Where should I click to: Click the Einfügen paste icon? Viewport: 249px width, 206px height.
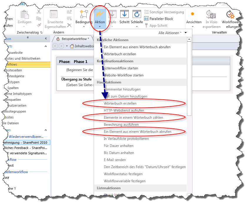(x=25, y=15)
